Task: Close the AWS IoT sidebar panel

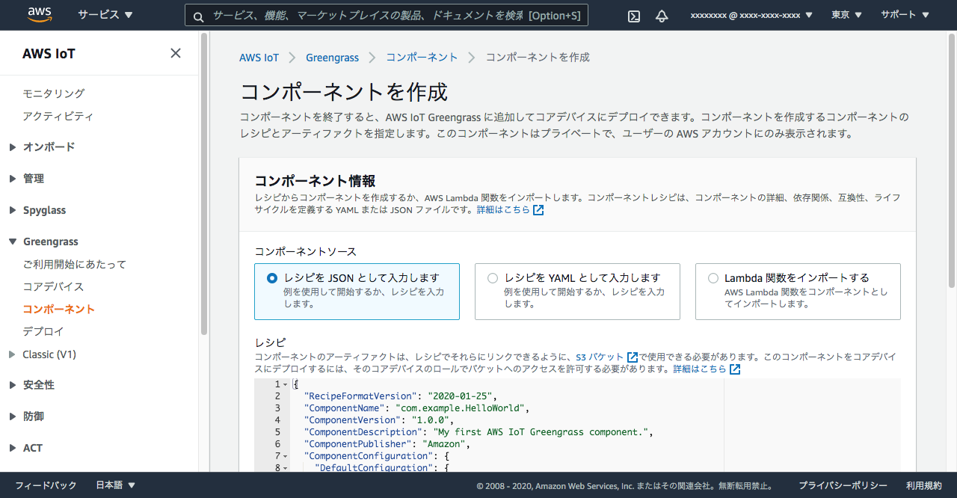Action: click(x=176, y=53)
